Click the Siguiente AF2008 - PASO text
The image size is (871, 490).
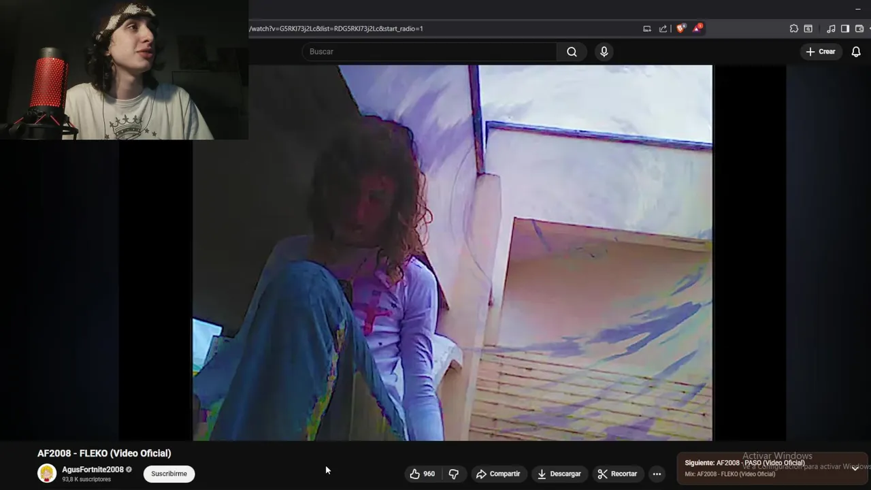[744, 463]
